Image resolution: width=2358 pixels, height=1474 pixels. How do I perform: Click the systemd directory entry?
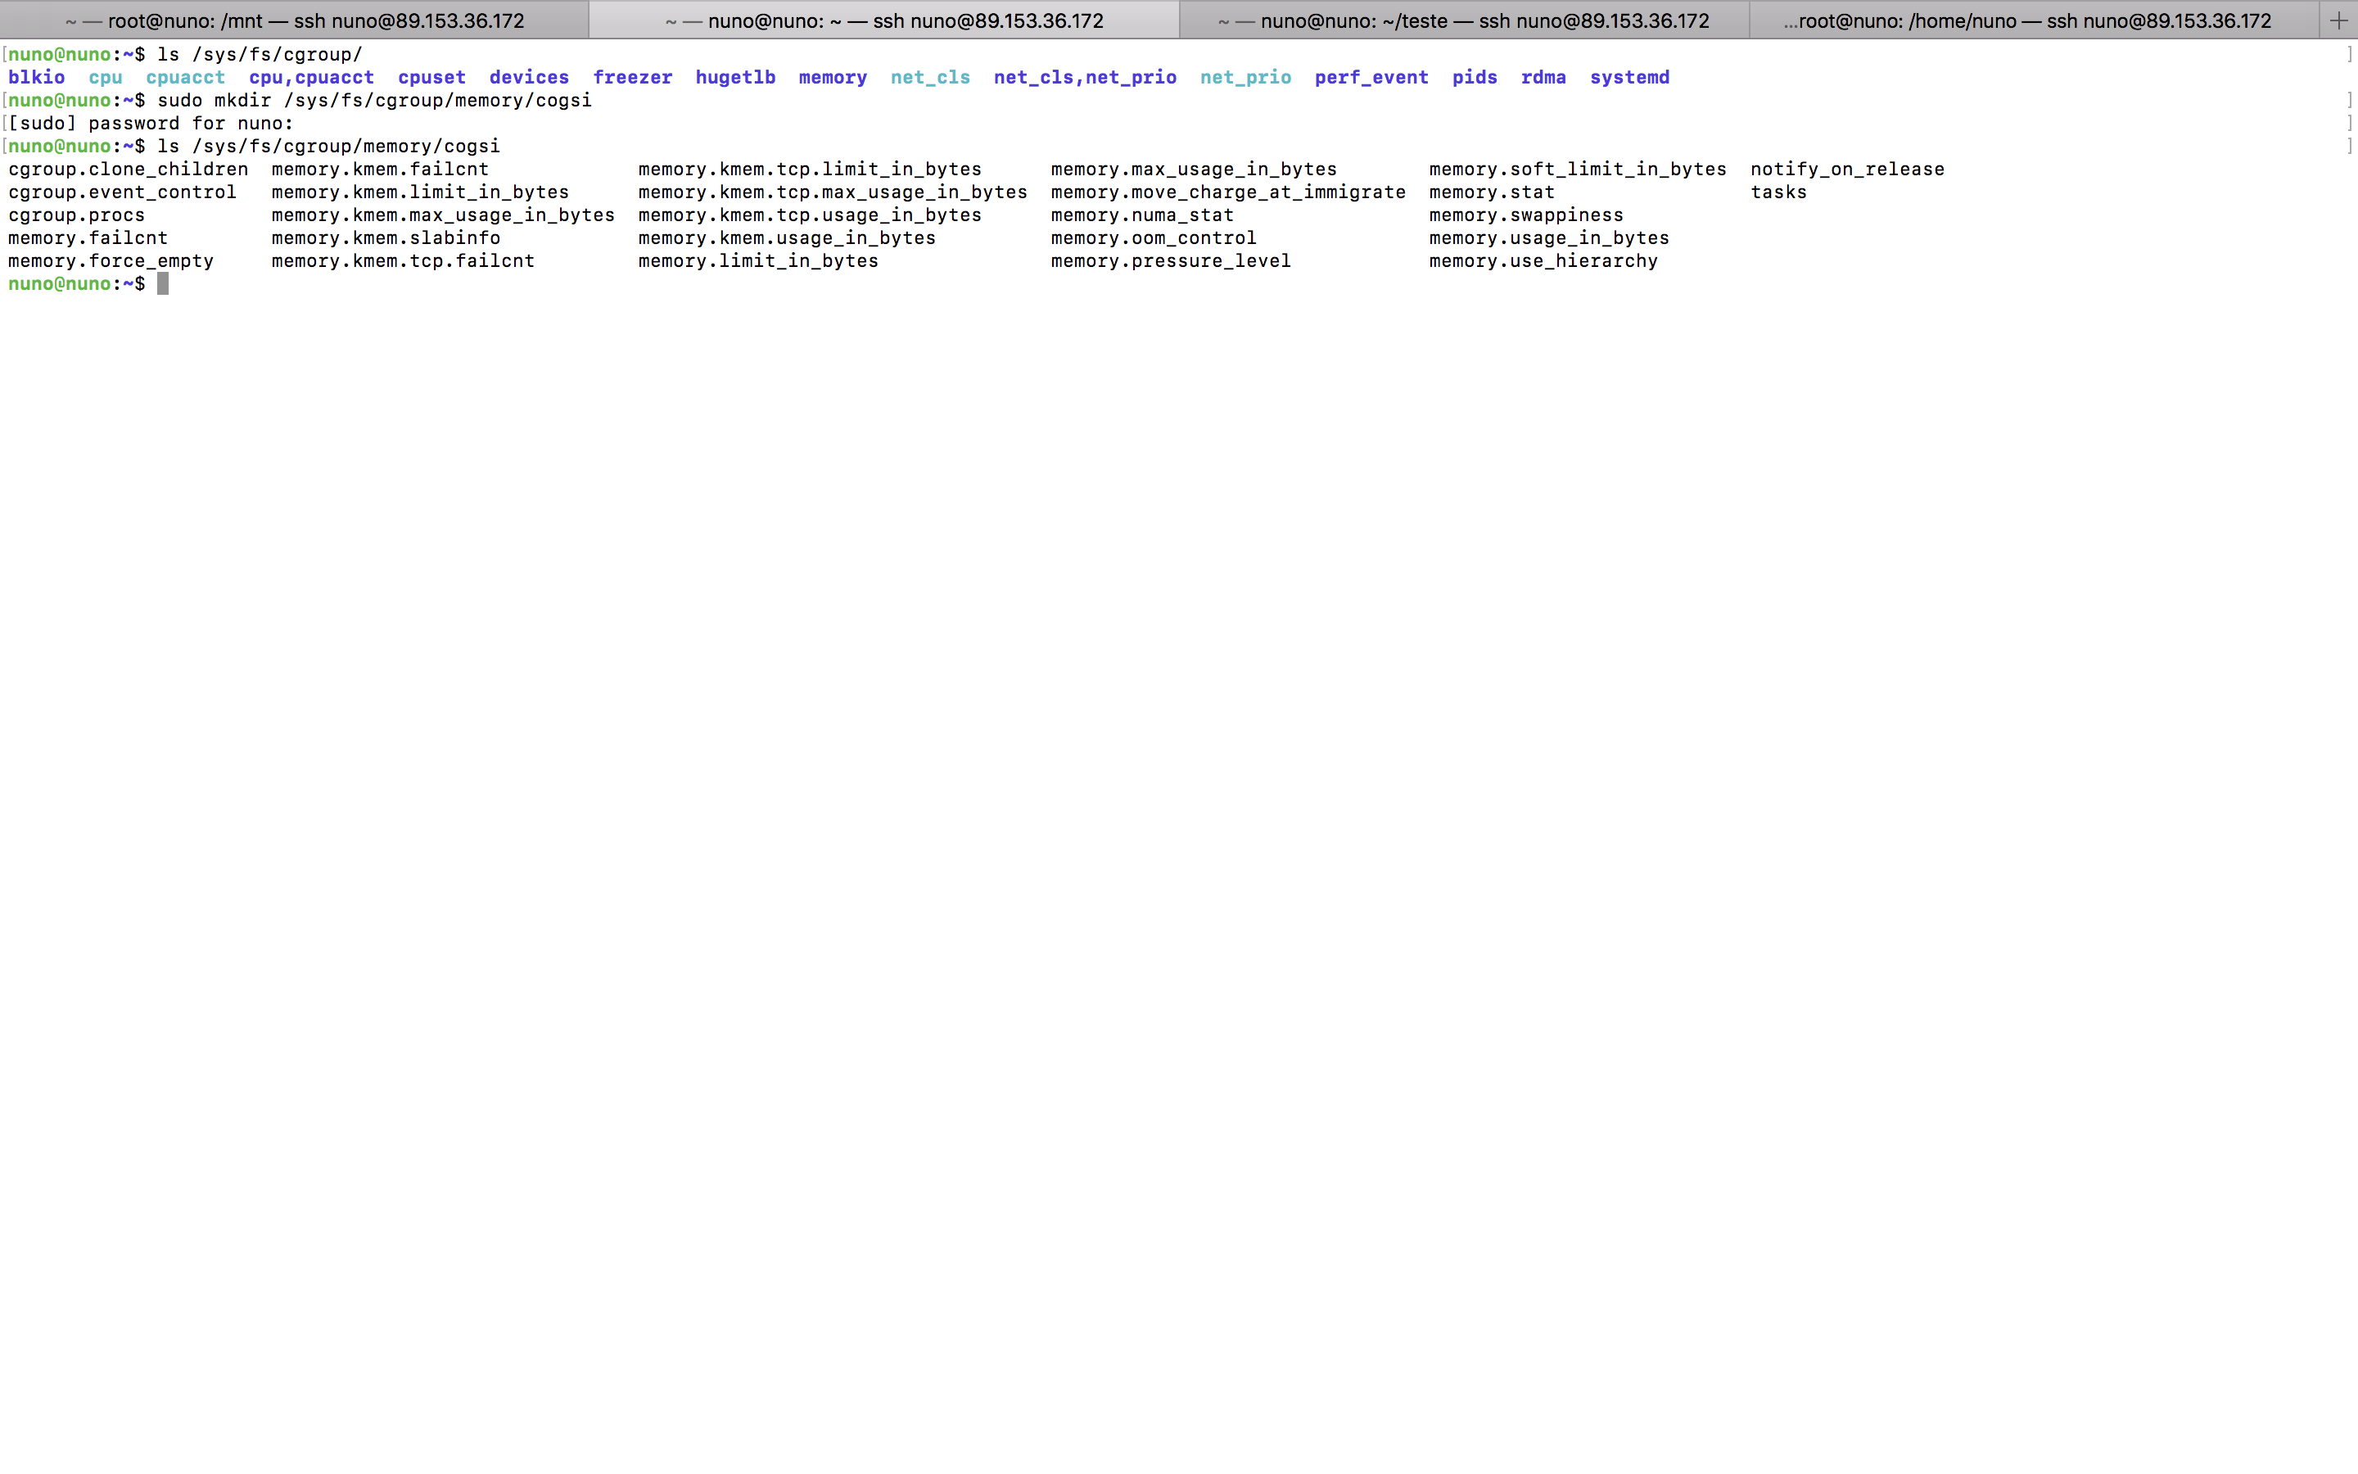pyautogui.click(x=1630, y=77)
